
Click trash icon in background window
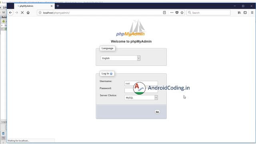[x=3, y=133]
